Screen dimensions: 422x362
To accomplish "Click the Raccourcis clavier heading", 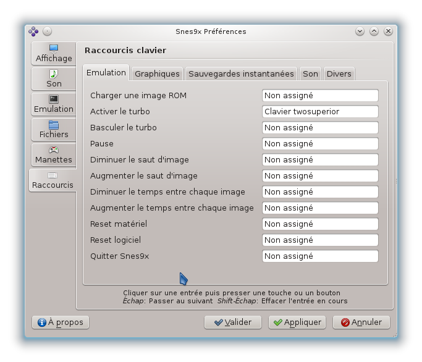I will [x=125, y=50].
